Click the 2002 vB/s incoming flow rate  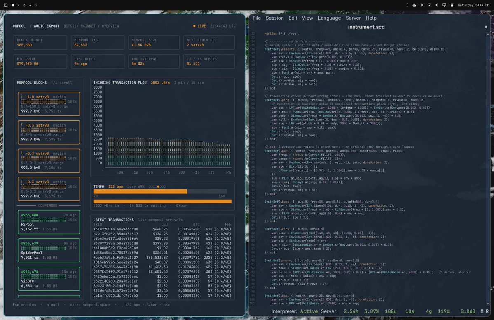(x=160, y=83)
